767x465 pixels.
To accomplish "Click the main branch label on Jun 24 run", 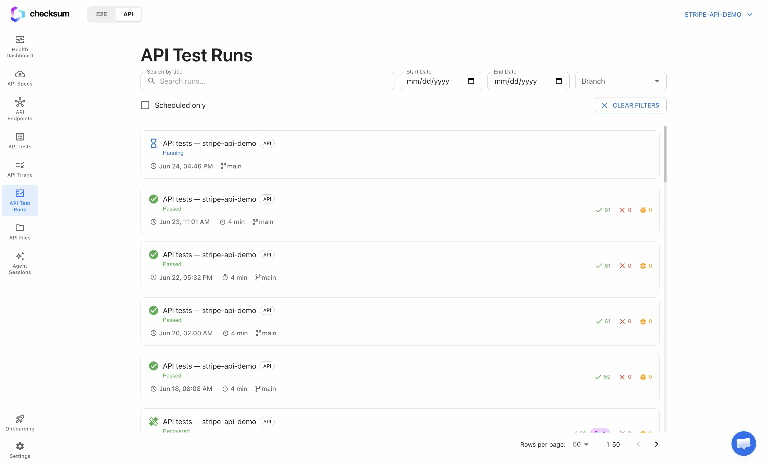I will [231, 166].
